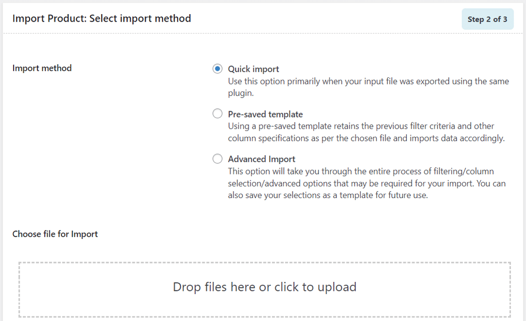
Task: Choose Pre-saved template as the import method
Action: click(217, 113)
